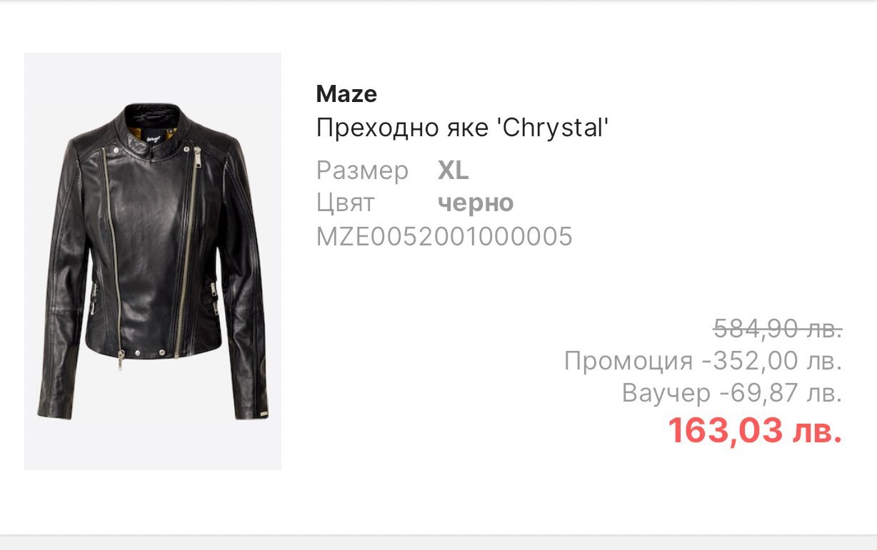
Task: Click the Промоция -352,00 лв. discount line
Action: (703, 361)
